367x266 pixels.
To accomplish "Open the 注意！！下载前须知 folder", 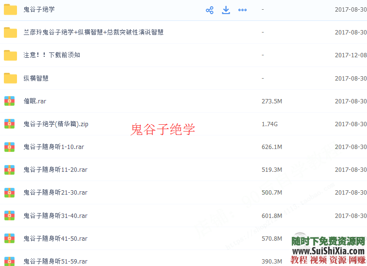I will point(52,55).
